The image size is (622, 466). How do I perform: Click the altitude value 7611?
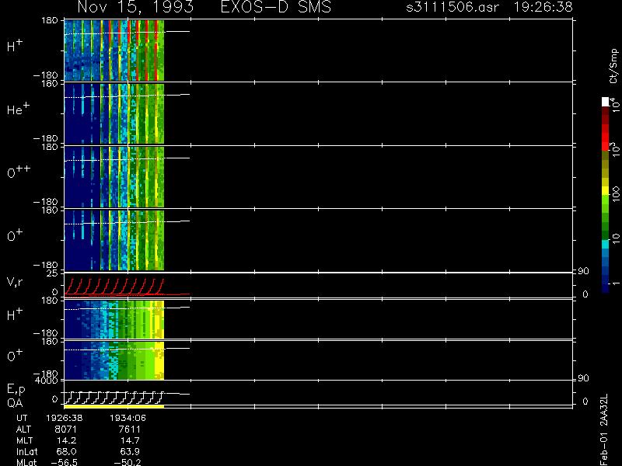(129, 429)
